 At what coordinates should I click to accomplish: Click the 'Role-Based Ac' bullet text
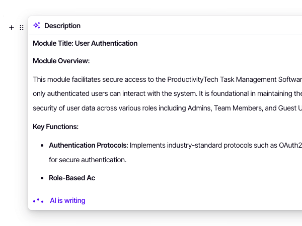[72, 178]
